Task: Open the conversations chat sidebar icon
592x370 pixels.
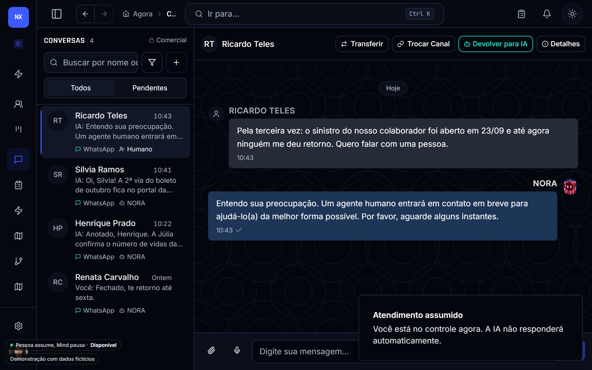Action: click(x=18, y=159)
